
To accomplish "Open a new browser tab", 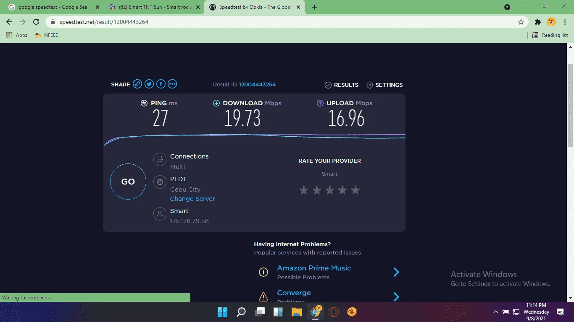I will click(x=314, y=7).
